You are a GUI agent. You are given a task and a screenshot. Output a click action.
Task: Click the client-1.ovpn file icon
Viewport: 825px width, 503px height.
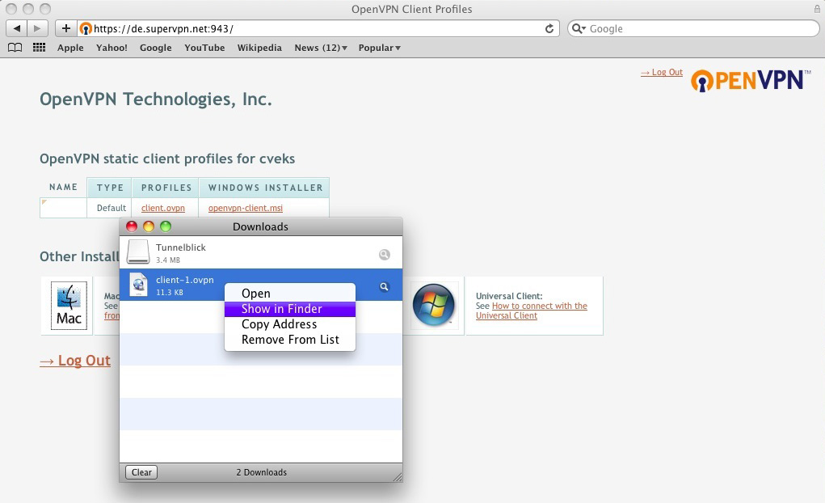point(139,285)
